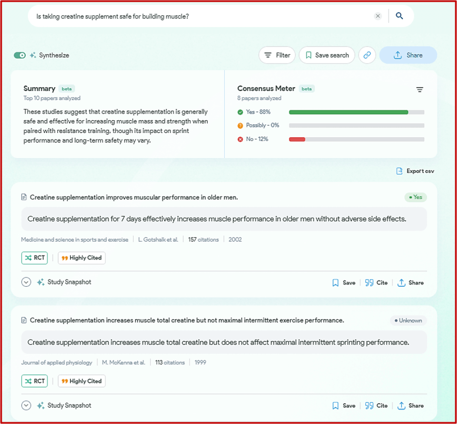This screenshot has height=424, width=457.
Task: Click the Export csv file icon
Action: pyautogui.click(x=399, y=171)
